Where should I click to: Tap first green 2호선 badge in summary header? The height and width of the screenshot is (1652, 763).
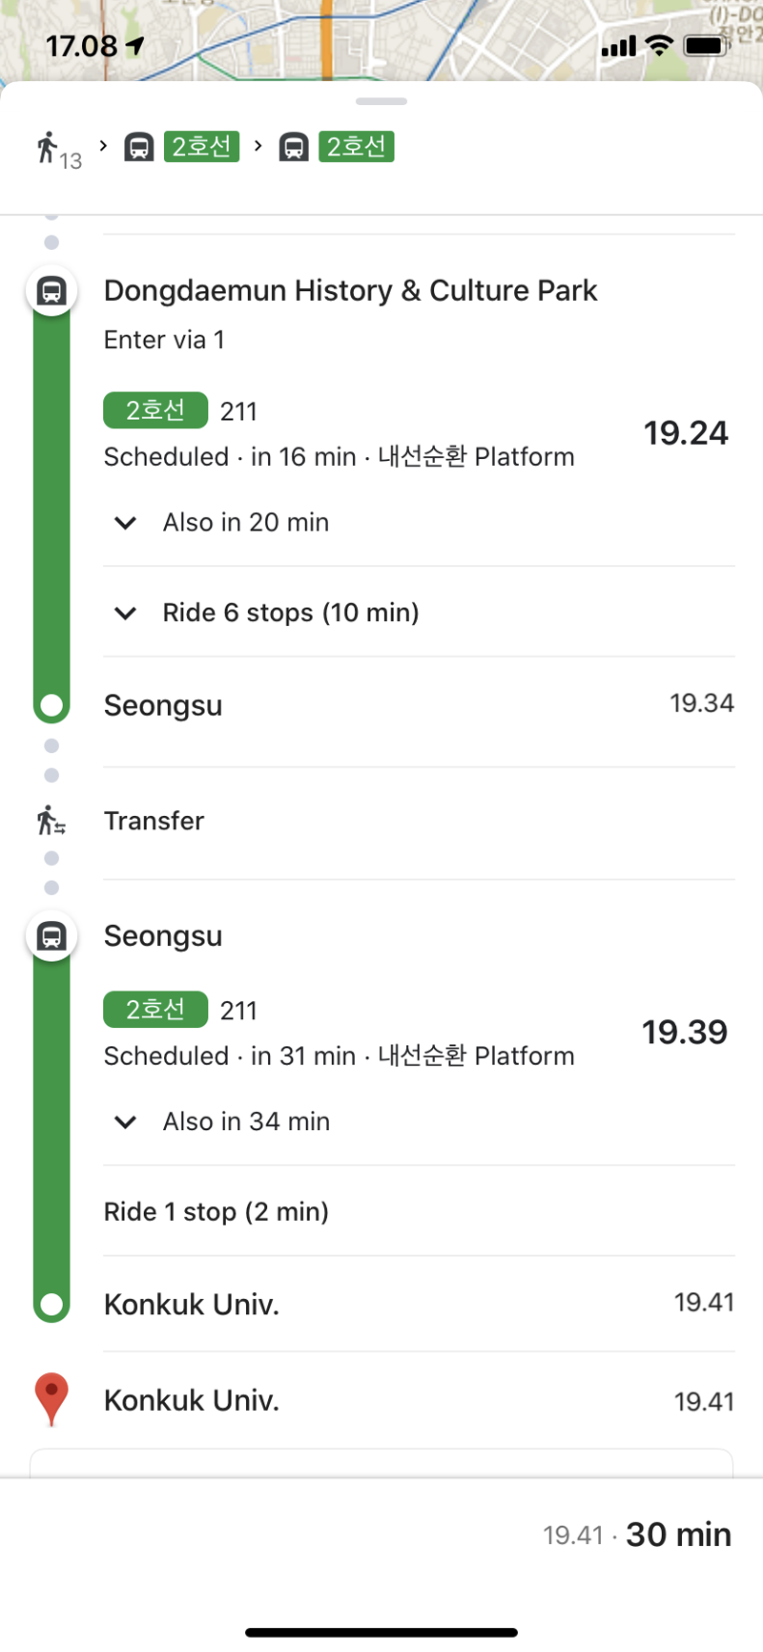201,147
